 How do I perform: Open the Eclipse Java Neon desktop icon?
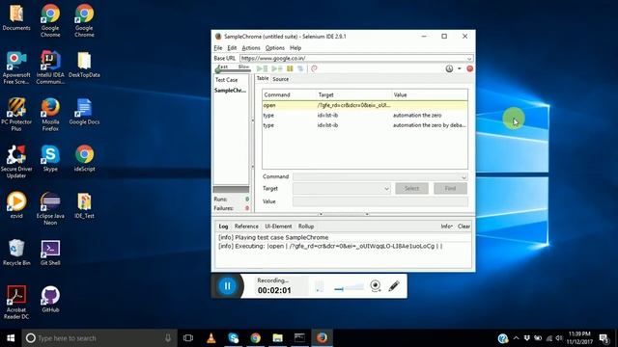(50, 208)
